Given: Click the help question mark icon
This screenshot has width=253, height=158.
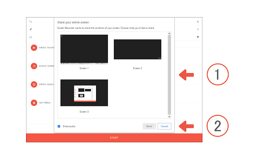Looking at the screenshot, I should 198,29.
